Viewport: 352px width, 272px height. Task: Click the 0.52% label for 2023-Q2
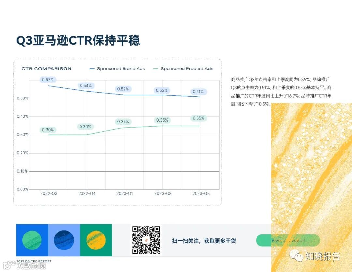(x=162, y=90)
